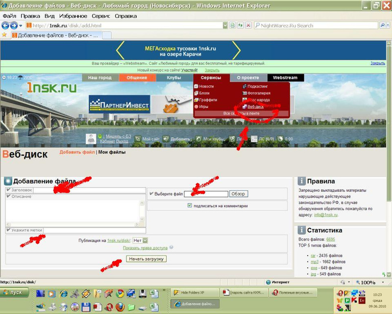Open the zoom level 100% dropdown arrow

383,283
